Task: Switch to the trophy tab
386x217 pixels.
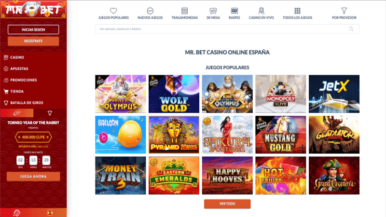Action: click(x=50, y=113)
